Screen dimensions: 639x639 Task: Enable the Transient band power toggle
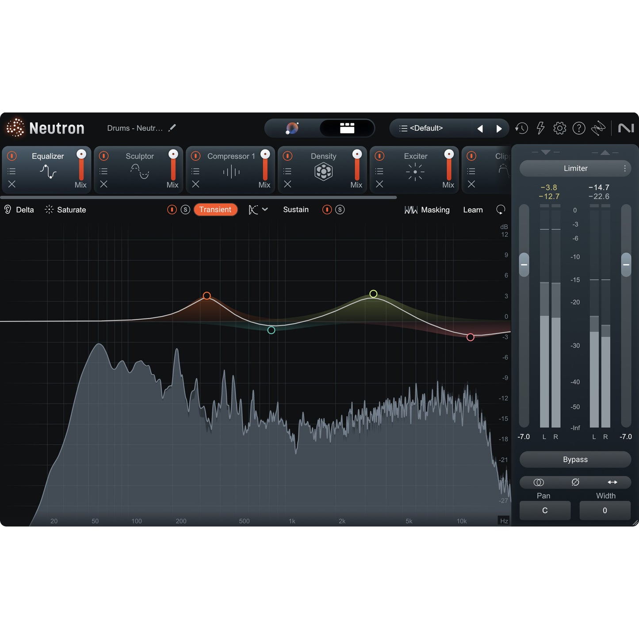[x=172, y=210]
